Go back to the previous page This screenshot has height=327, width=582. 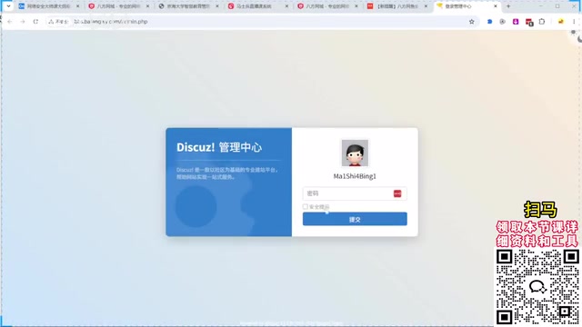coord(10,22)
